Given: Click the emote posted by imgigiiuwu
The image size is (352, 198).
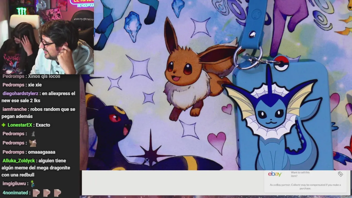Looking at the screenshot, I should pyautogui.click(x=32, y=183).
